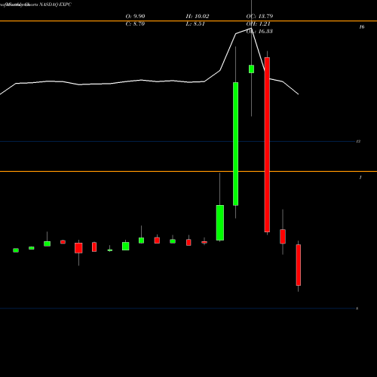This screenshot has width=377, height=377.
Task: Select the high value H: 10.02
Action: pos(198,17)
